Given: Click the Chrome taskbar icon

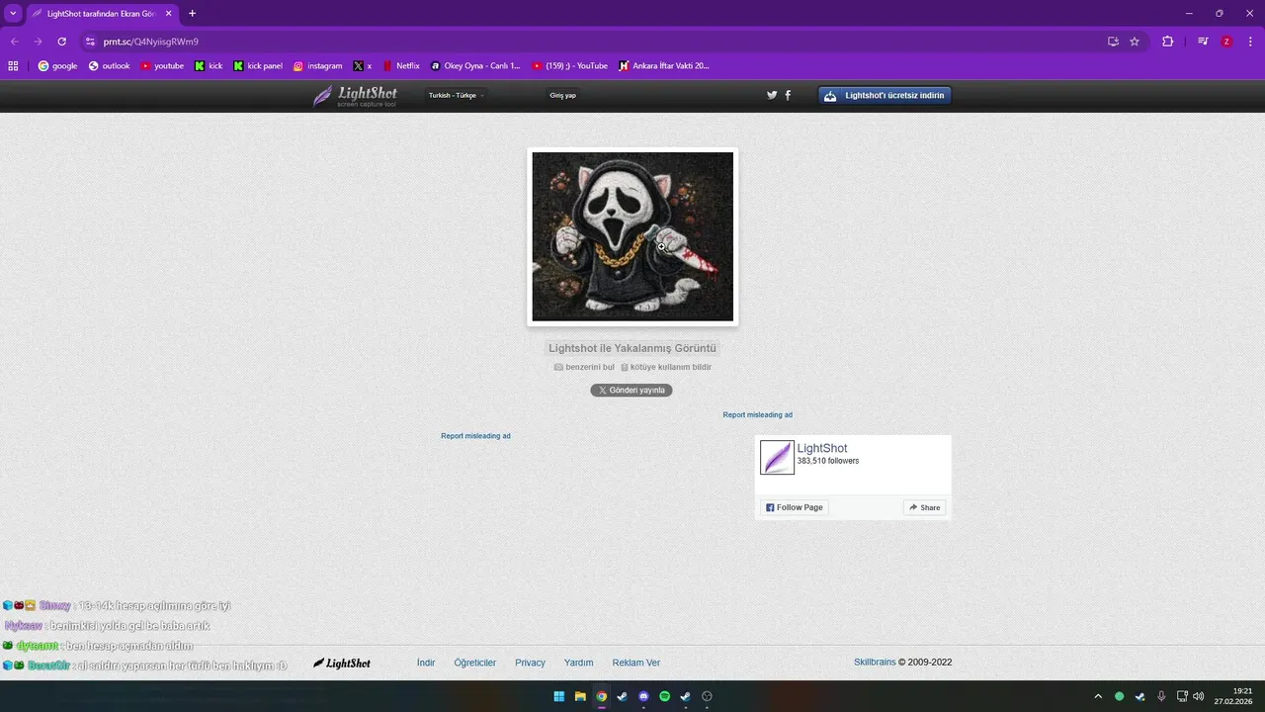Looking at the screenshot, I should pyautogui.click(x=601, y=696).
